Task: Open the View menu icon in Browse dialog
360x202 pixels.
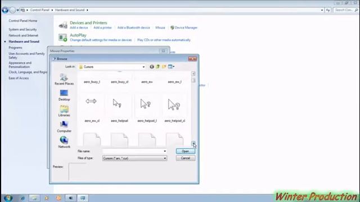Action: (x=171, y=67)
